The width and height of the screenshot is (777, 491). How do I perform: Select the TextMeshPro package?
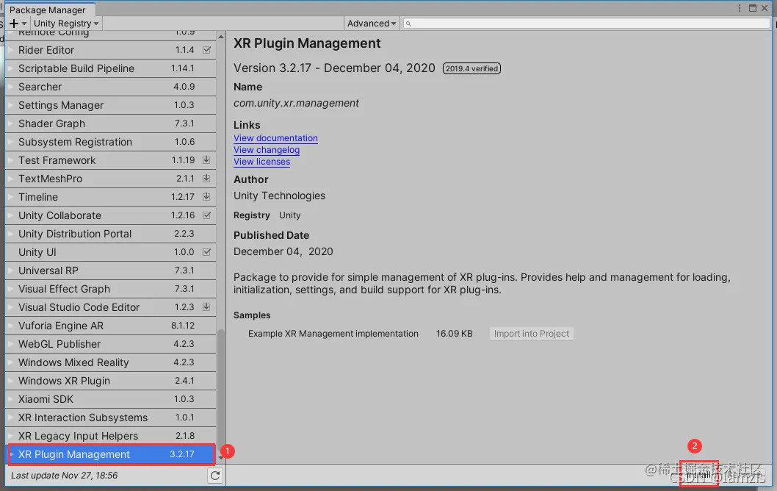coord(110,178)
